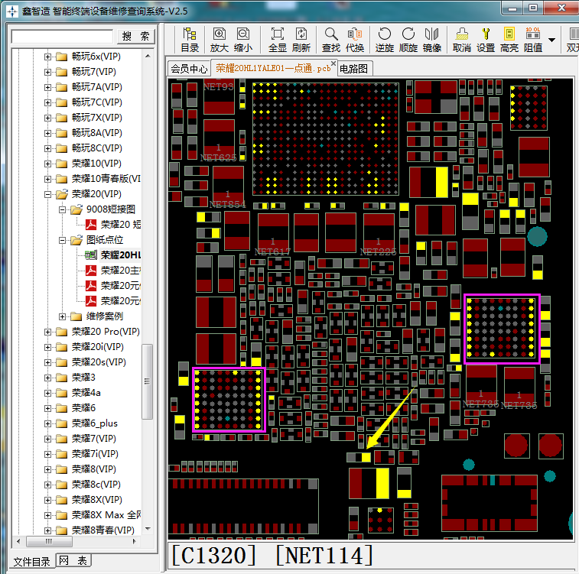Screen dimensions: 579x574
Task: Click the NET617 component on PCB
Action: point(273,233)
